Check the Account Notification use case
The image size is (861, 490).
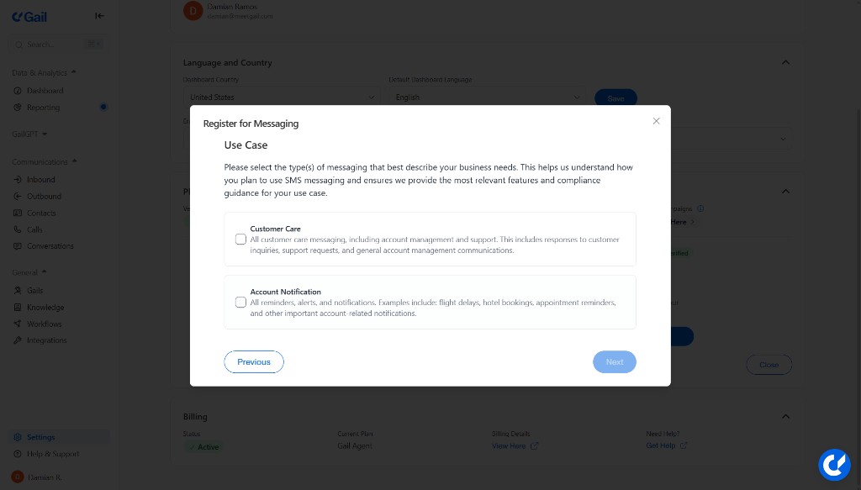point(240,302)
